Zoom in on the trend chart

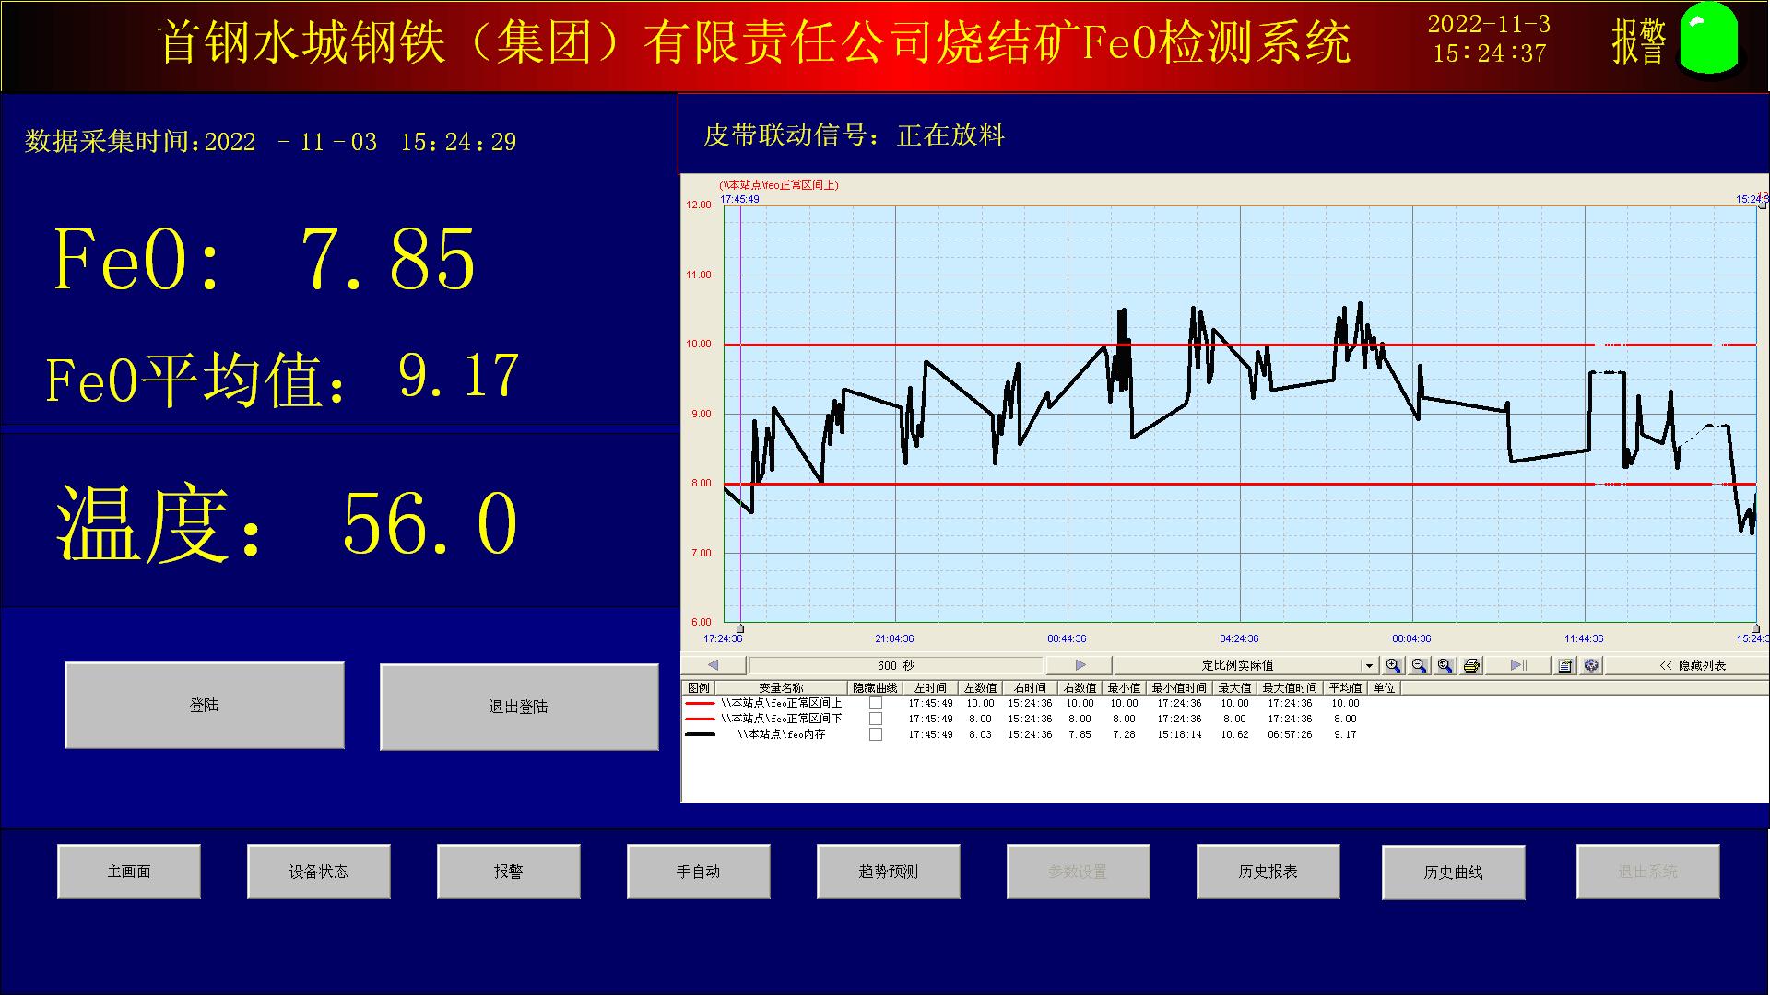pyautogui.click(x=1393, y=665)
